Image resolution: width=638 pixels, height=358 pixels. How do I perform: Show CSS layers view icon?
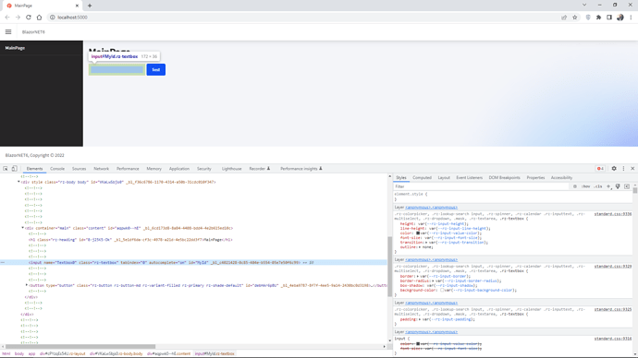pos(575,186)
